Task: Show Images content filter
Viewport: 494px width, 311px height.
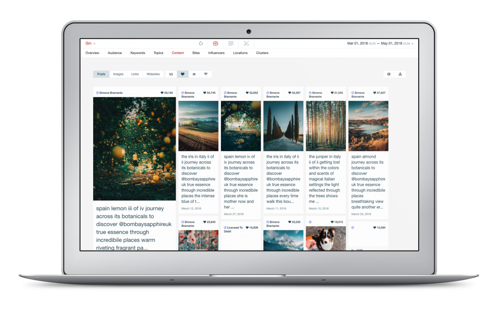Action: click(118, 74)
